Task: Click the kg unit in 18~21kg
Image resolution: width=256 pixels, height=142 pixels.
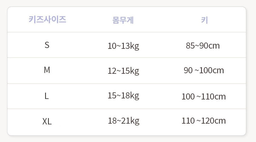Action: pyautogui.click(x=135, y=121)
